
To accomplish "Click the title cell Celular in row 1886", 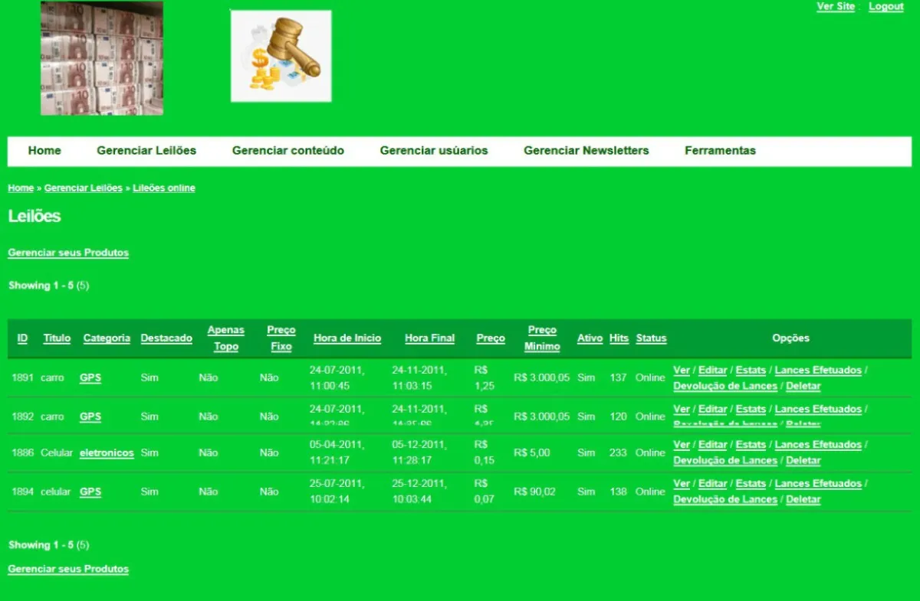I will pyautogui.click(x=56, y=453).
